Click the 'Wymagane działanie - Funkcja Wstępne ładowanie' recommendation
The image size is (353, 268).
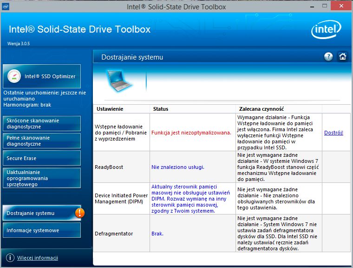pyautogui.click(x=275, y=133)
